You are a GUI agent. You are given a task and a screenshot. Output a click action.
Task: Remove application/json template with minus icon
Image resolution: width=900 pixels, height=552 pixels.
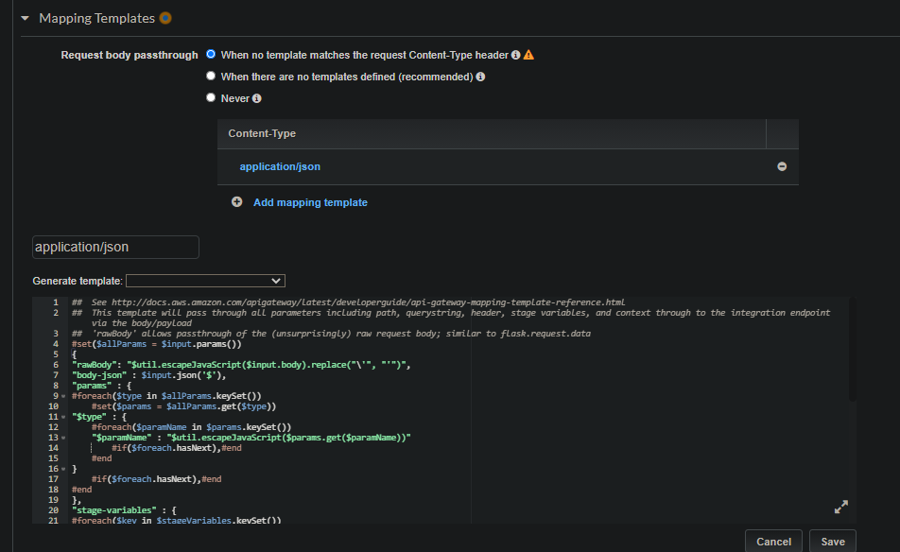tap(782, 166)
